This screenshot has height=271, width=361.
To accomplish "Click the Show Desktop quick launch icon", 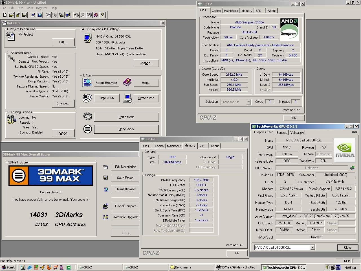I will (23, 267).
